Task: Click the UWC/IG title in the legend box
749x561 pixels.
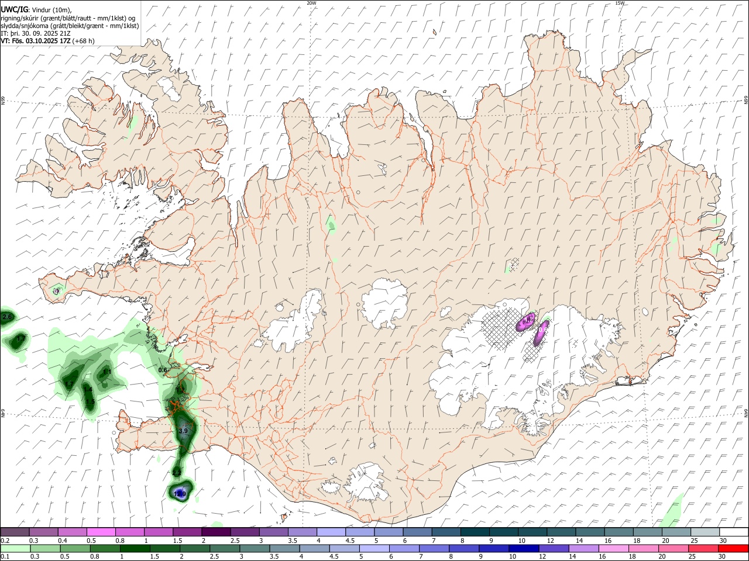Action: pyautogui.click(x=13, y=9)
